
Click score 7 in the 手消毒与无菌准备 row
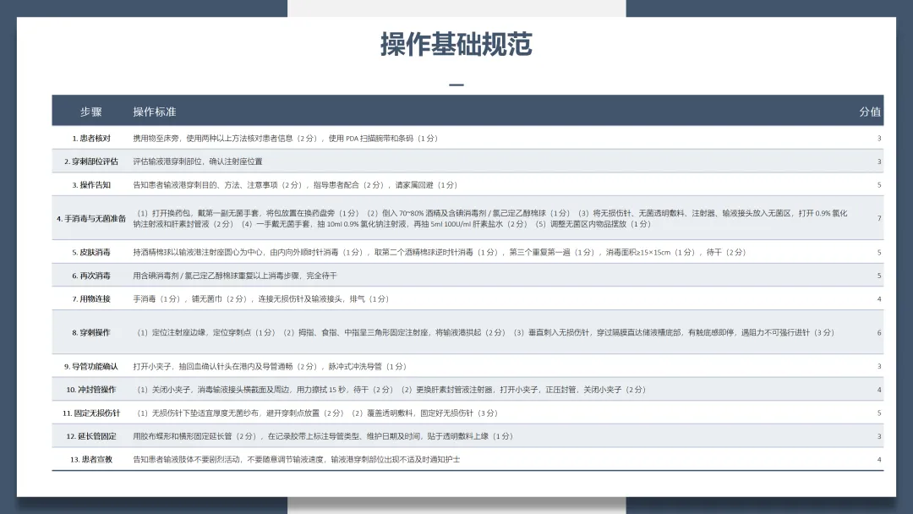pos(879,219)
